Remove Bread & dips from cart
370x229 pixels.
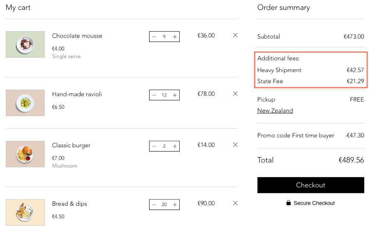pos(235,203)
